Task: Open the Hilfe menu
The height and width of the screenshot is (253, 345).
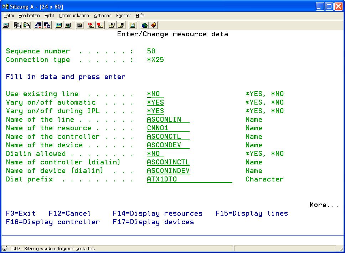Action: pyautogui.click(x=140, y=16)
